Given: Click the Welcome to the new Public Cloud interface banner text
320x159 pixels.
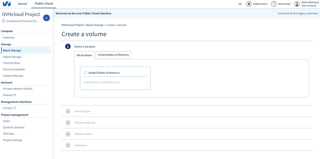Looking at the screenshot, I should (x=83, y=13).
